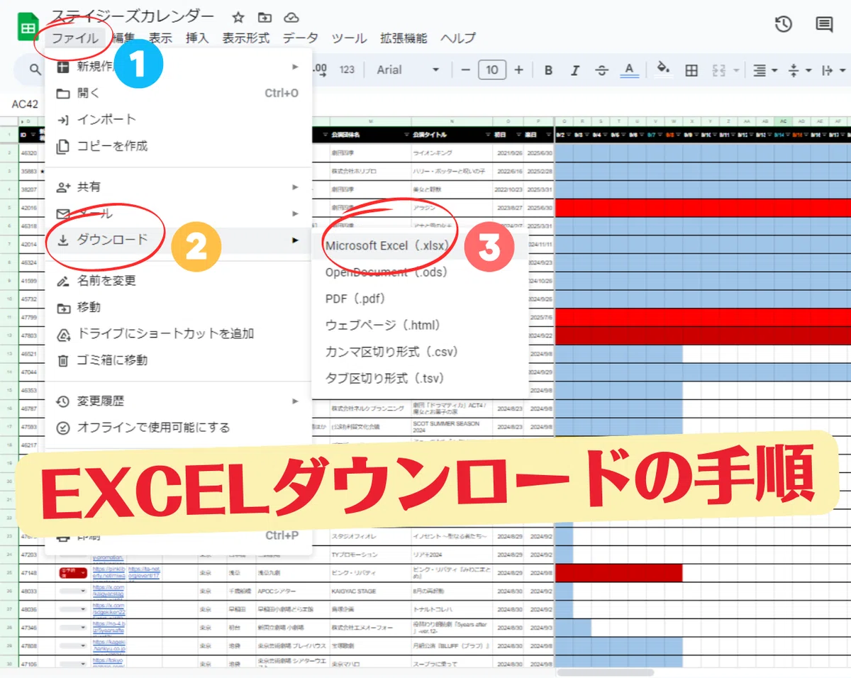
Task: Open the red status chip in row 47148
Action: pyautogui.click(x=73, y=572)
